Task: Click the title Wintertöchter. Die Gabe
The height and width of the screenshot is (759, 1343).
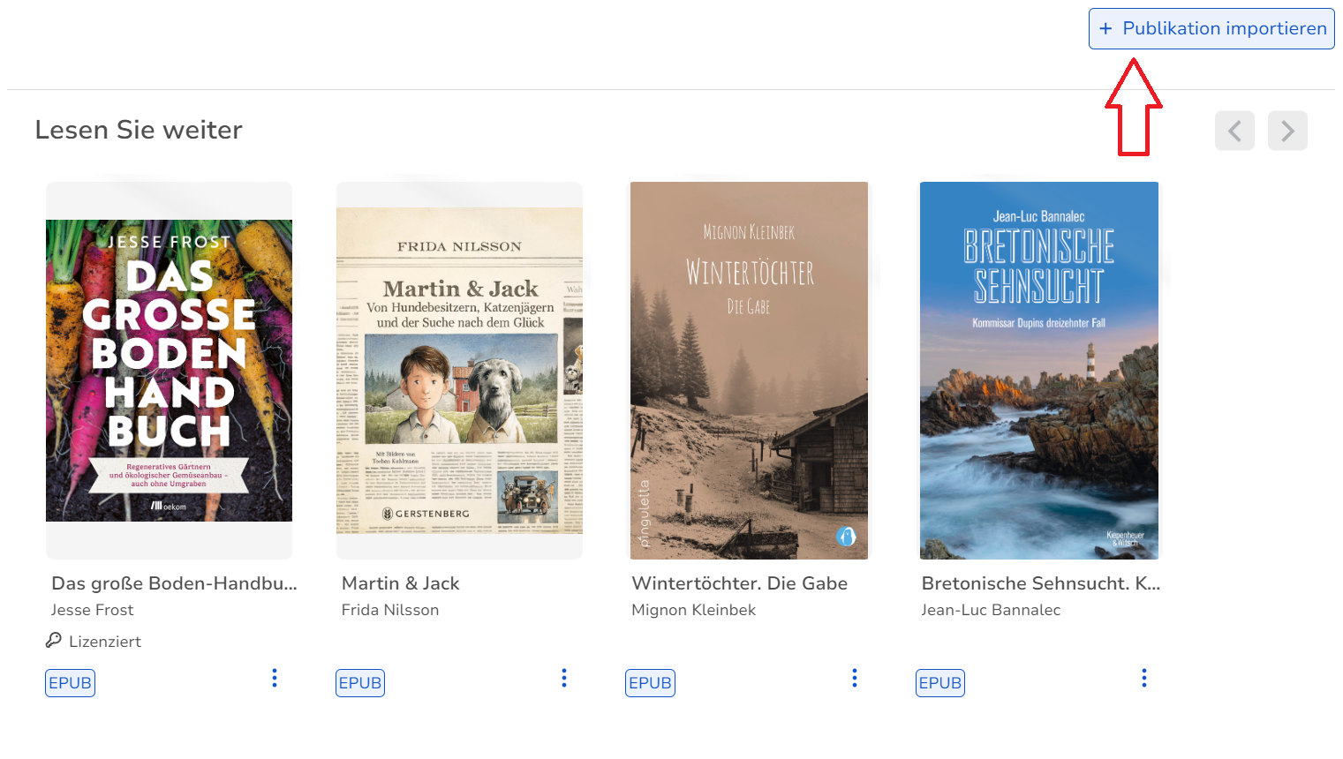Action: click(x=739, y=583)
